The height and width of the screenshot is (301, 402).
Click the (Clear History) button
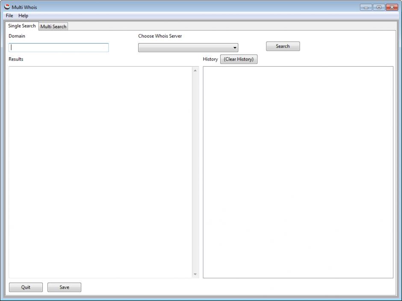[239, 59]
